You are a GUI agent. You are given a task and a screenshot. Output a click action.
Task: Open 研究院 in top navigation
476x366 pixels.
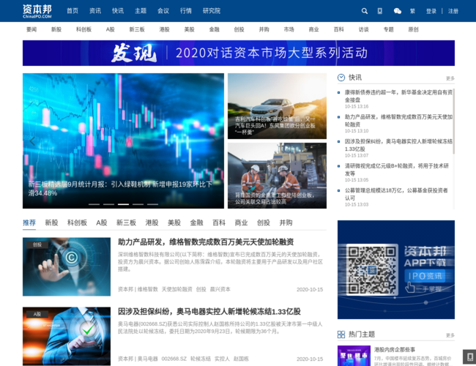point(212,11)
